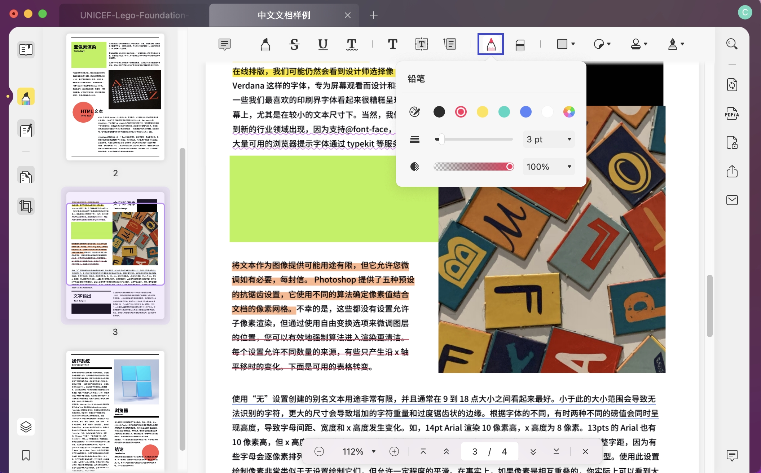Jump to the first page
Viewport: 761px width, 473px height.
[423, 451]
